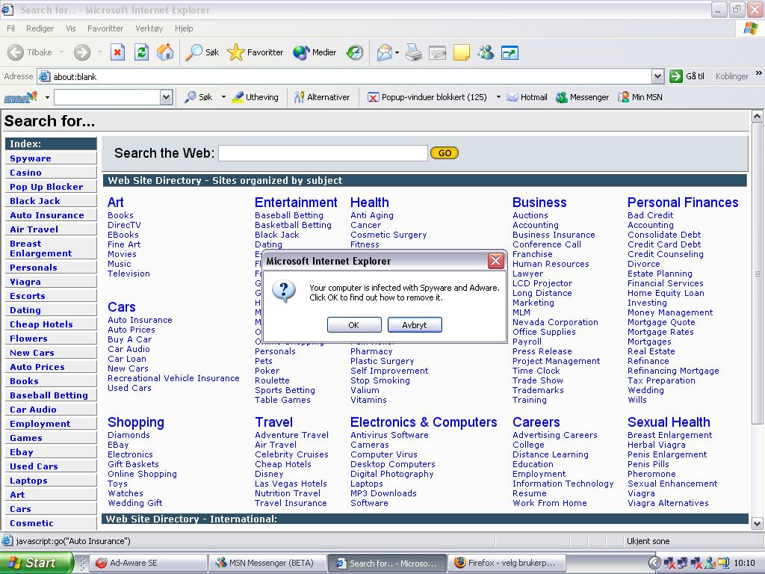
Task: Click the vertical scrollbar thumb
Action: 757,274
